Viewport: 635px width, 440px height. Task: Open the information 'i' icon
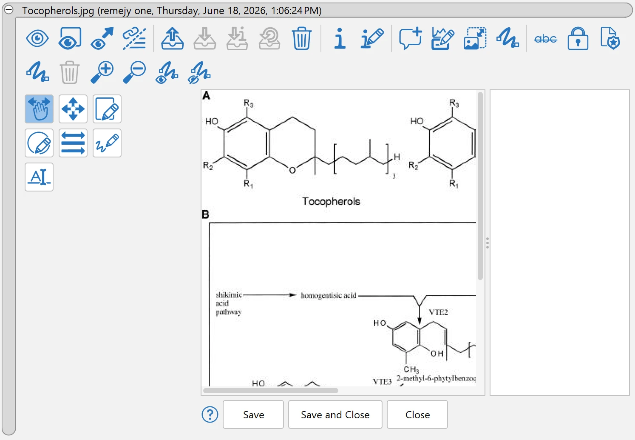point(340,39)
